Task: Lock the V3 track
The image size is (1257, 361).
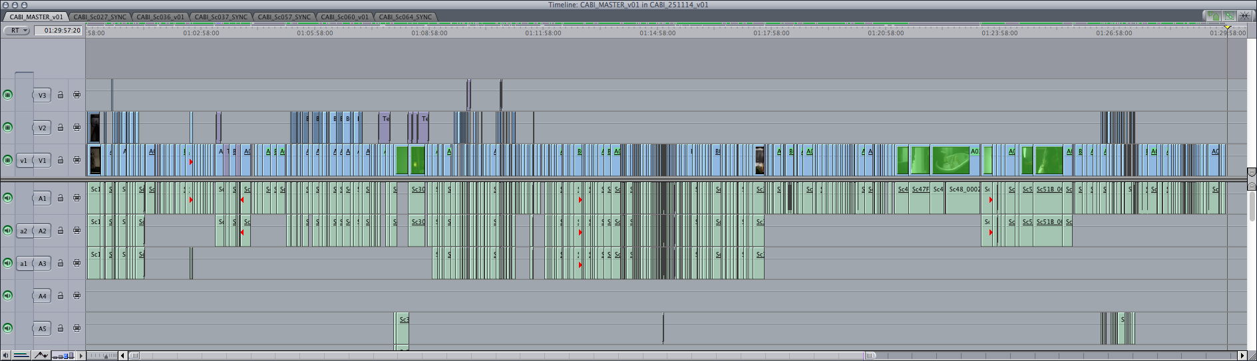Action: point(61,95)
